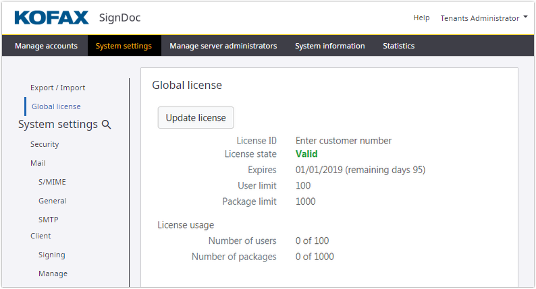Open the Signing client settings
This screenshot has width=536, height=289.
51,255
